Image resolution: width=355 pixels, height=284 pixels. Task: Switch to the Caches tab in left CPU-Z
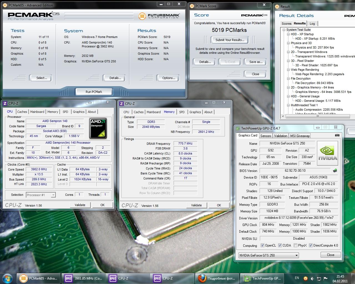coord(22,112)
